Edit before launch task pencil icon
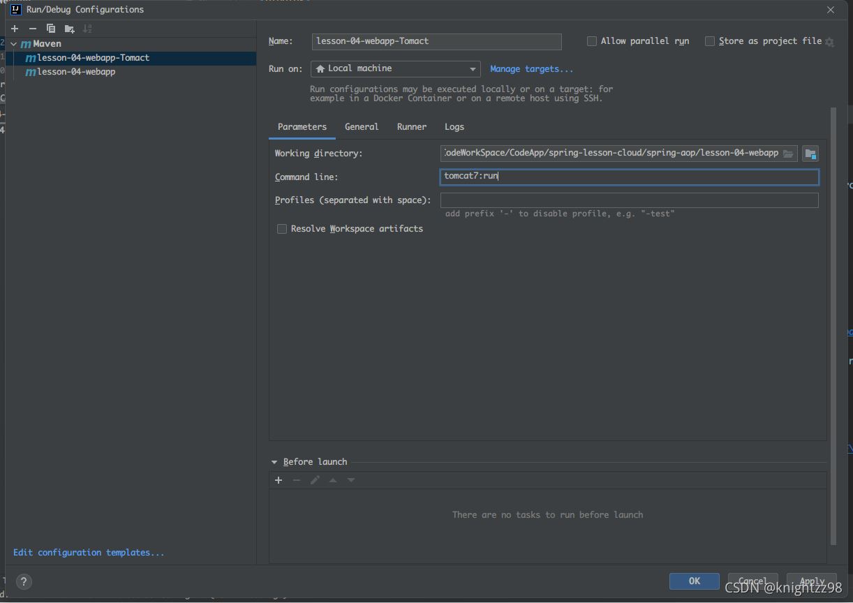This screenshot has height=603, width=853. pyautogui.click(x=315, y=480)
